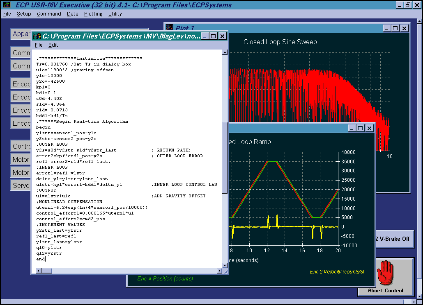423x305 pixels.
Task: Click 'control_effort2=cmd2_pos' line in editor
Action: point(70,219)
